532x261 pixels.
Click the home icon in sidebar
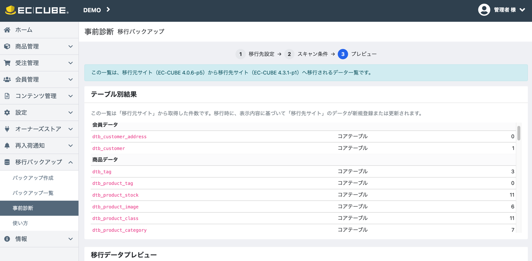7,30
